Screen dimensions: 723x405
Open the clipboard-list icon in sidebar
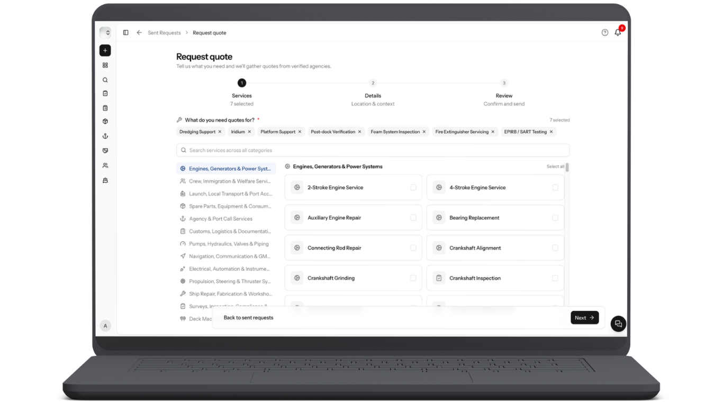coord(105,108)
